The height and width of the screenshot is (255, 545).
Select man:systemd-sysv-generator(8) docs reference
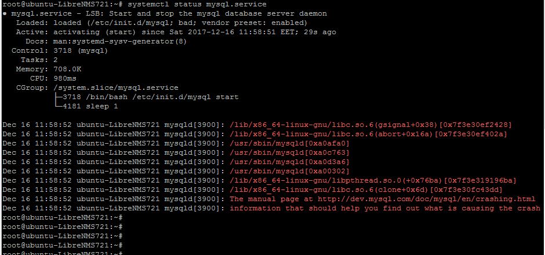(120, 41)
